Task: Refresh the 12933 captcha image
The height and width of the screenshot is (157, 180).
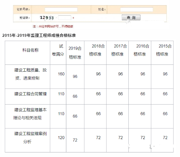Action: [x=47, y=18]
